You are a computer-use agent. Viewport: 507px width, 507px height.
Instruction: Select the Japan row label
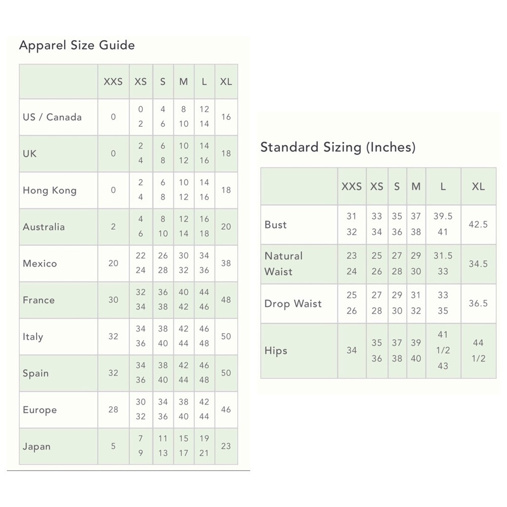point(37,447)
